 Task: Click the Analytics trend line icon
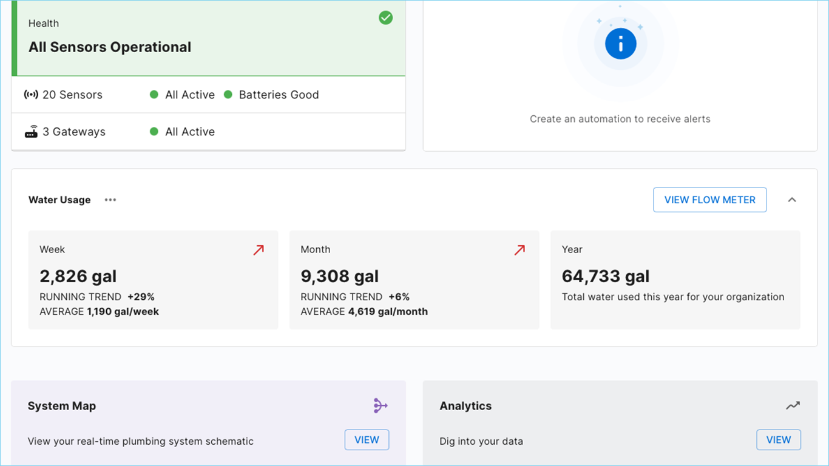[793, 406]
